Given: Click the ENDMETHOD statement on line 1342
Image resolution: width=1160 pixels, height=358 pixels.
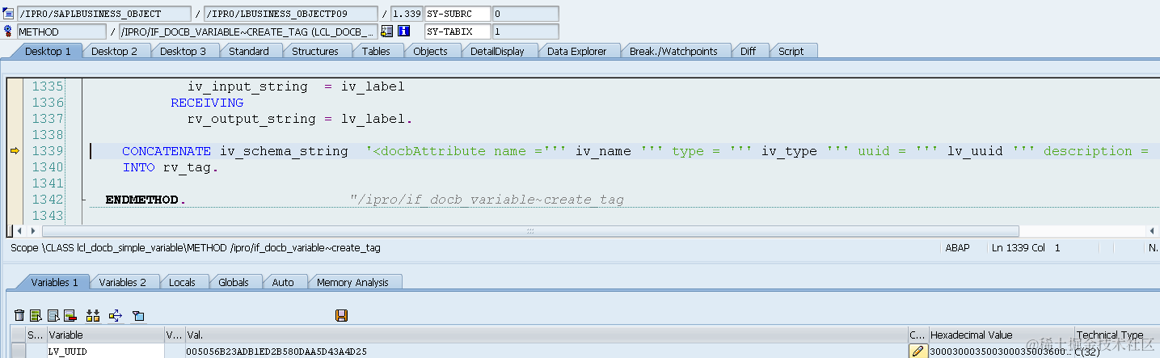Looking at the screenshot, I should click(x=146, y=200).
